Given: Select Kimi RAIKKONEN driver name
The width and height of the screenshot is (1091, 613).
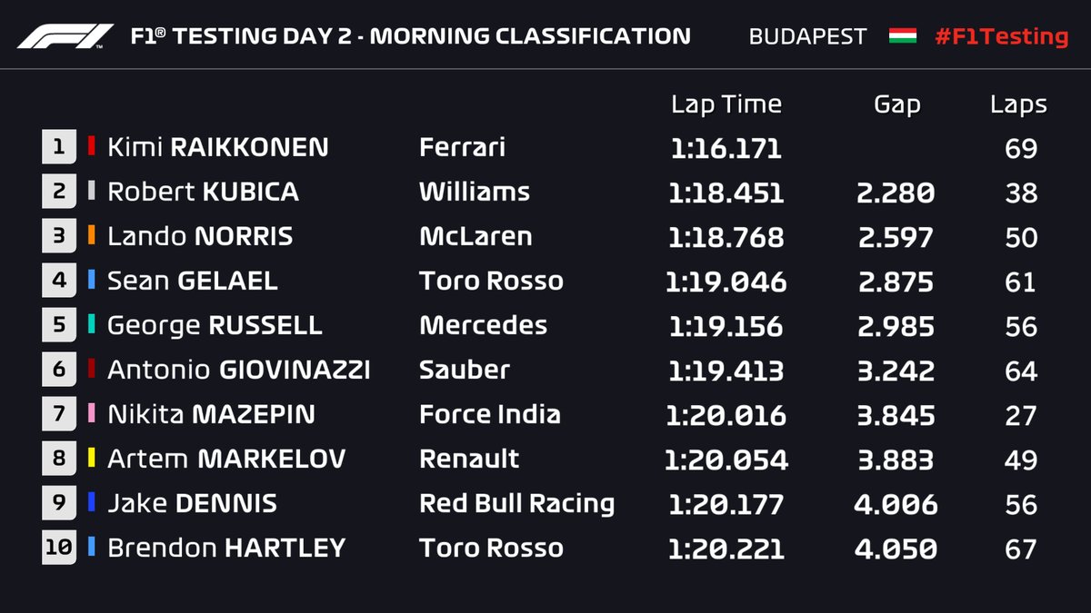Looking at the screenshot, I should coord(218,147).
